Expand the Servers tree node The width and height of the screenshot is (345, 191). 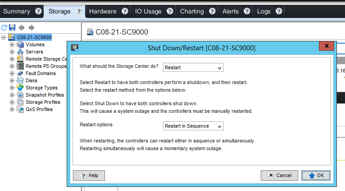tap(12, 52)
